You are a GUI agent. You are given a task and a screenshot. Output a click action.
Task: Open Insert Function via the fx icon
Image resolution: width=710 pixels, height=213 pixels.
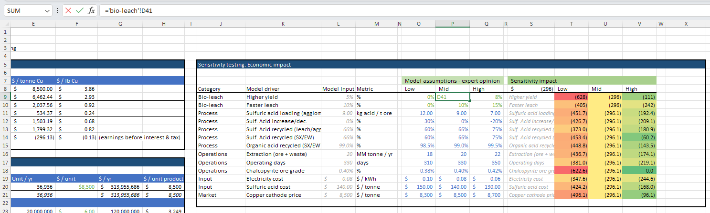[x=91, y=10]
